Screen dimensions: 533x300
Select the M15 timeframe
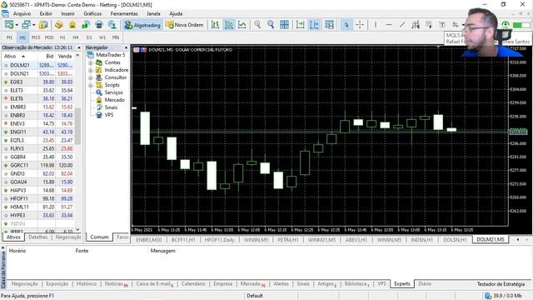[36, 37]
